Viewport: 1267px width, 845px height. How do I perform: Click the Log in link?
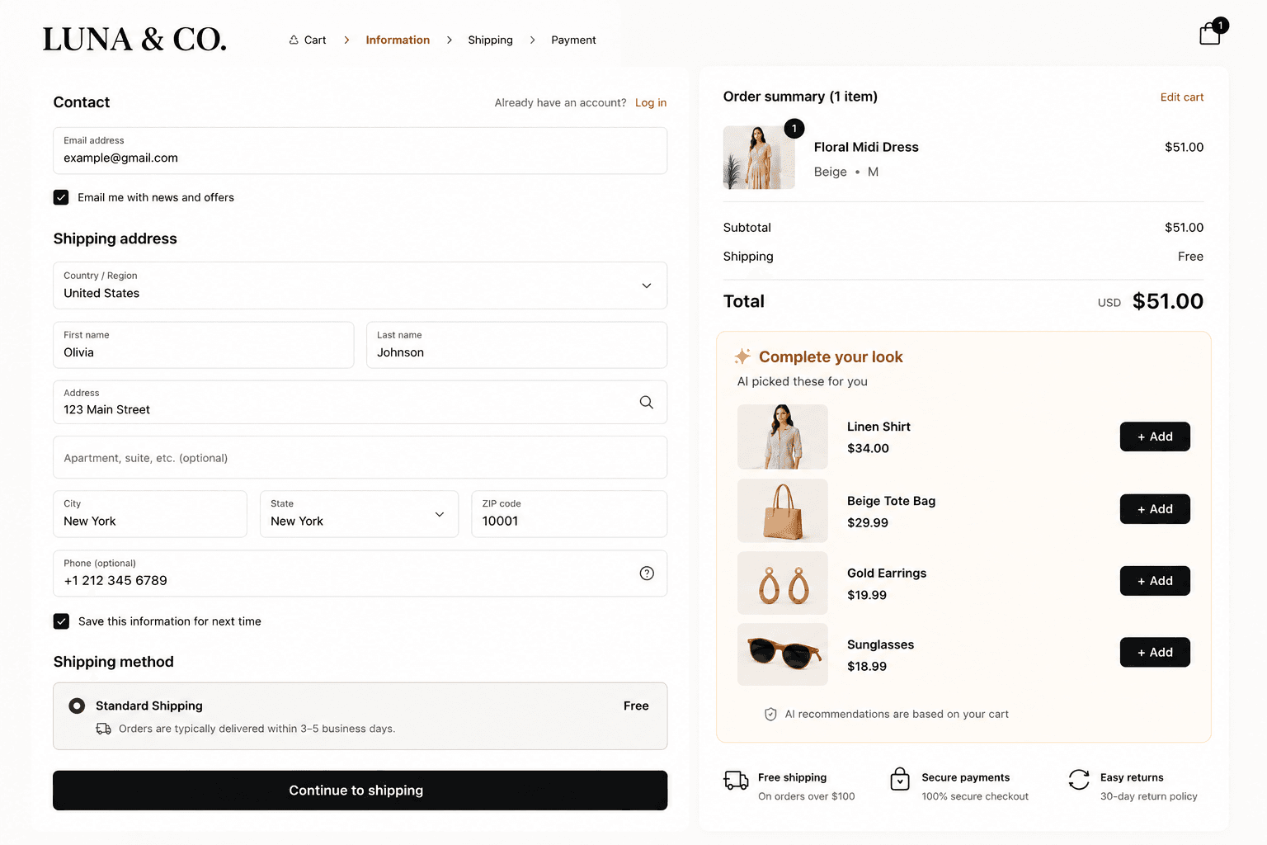click(x=651, y=102)
